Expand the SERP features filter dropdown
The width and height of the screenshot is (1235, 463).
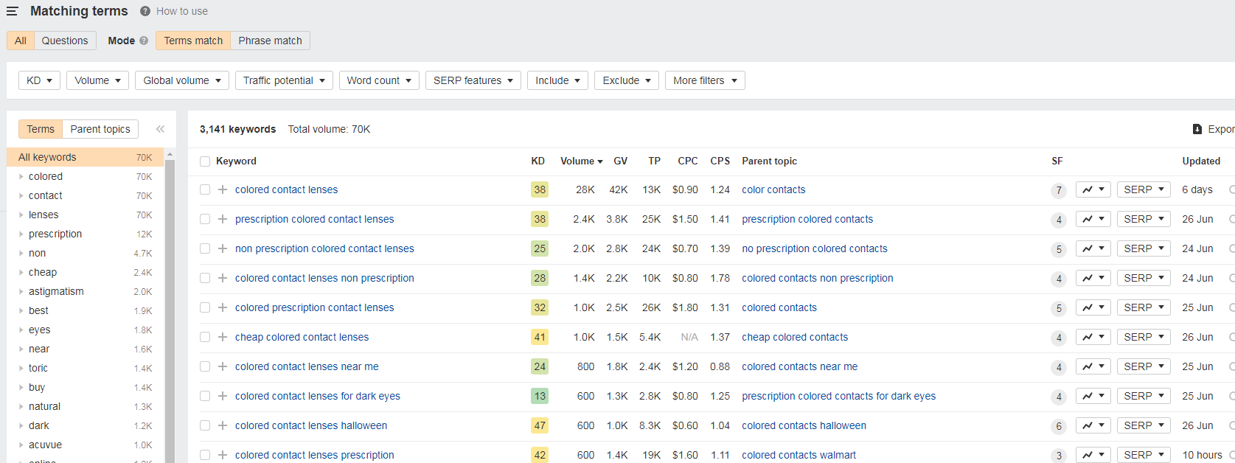(473, 80)
